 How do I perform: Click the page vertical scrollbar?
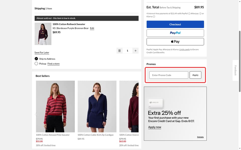239,61
